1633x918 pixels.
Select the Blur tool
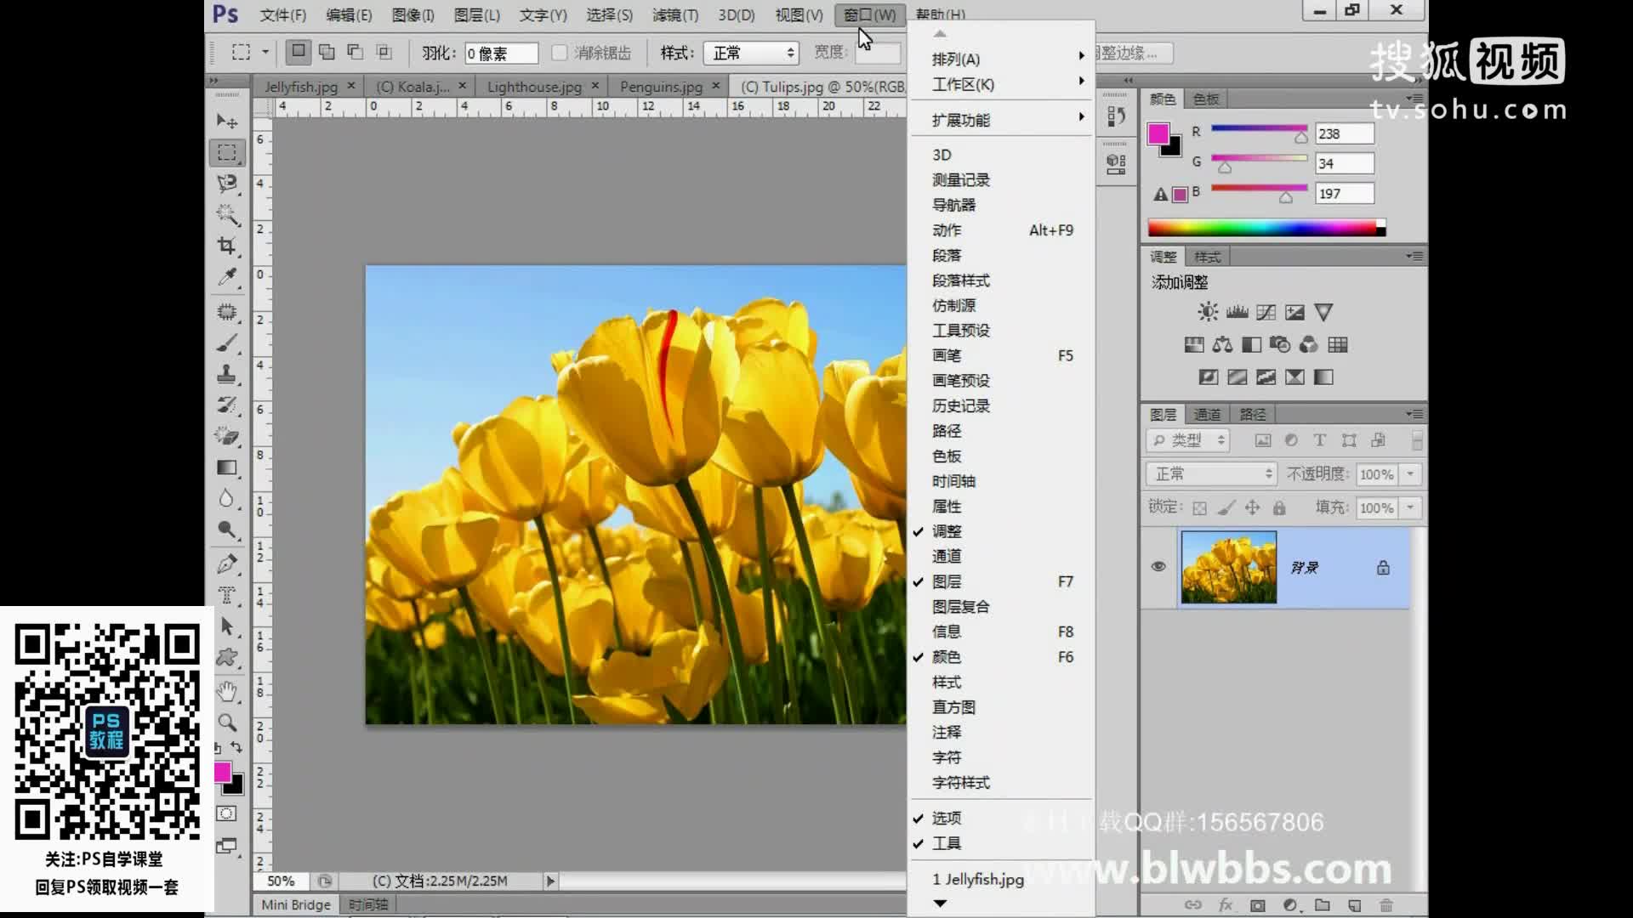coord(226,498)
